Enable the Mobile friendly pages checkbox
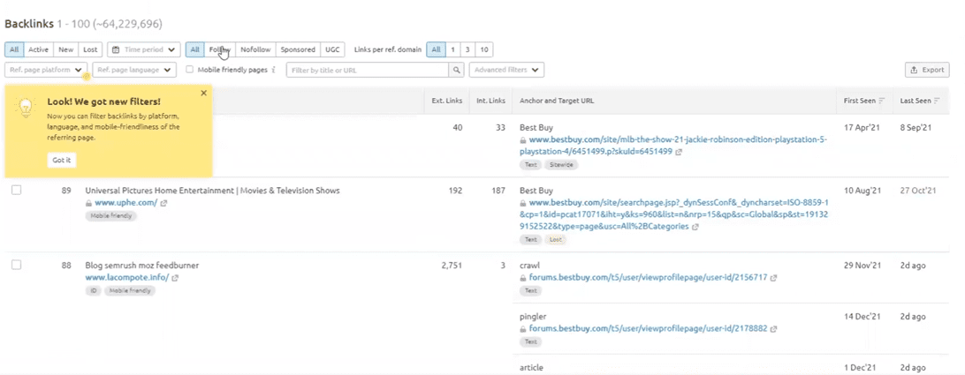 [x=190, y=70]
